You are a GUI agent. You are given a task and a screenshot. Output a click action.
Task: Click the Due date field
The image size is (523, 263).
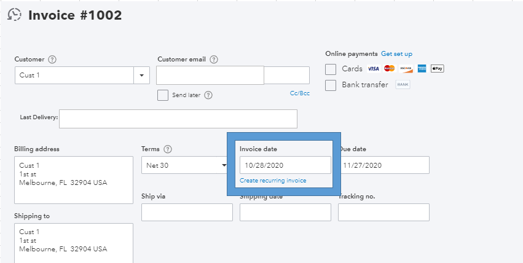click(383, 165)
